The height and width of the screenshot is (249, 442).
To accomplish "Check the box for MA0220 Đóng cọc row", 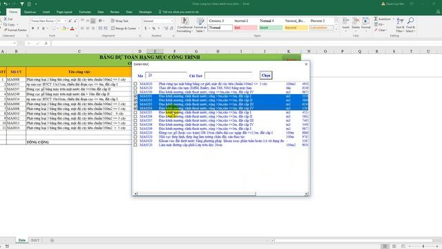I will click(x=135, y=133).
